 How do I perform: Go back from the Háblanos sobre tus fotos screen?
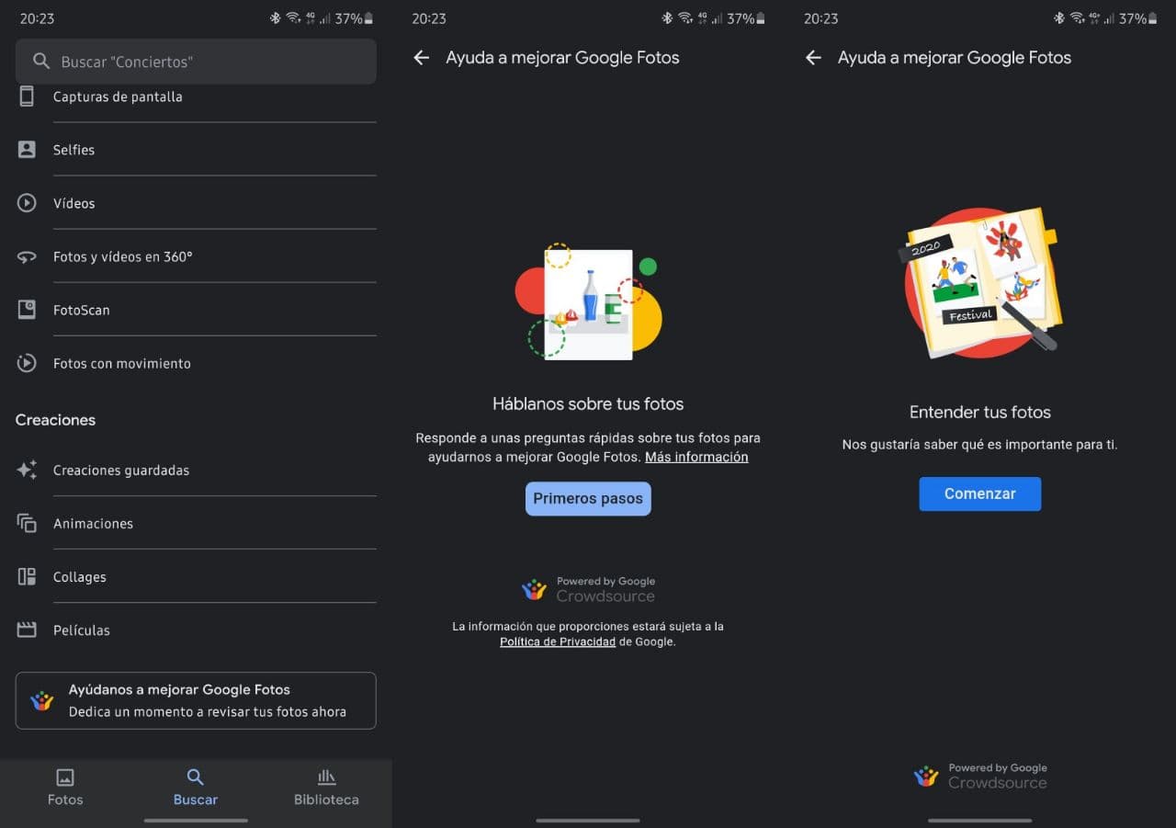click(422, 58)
